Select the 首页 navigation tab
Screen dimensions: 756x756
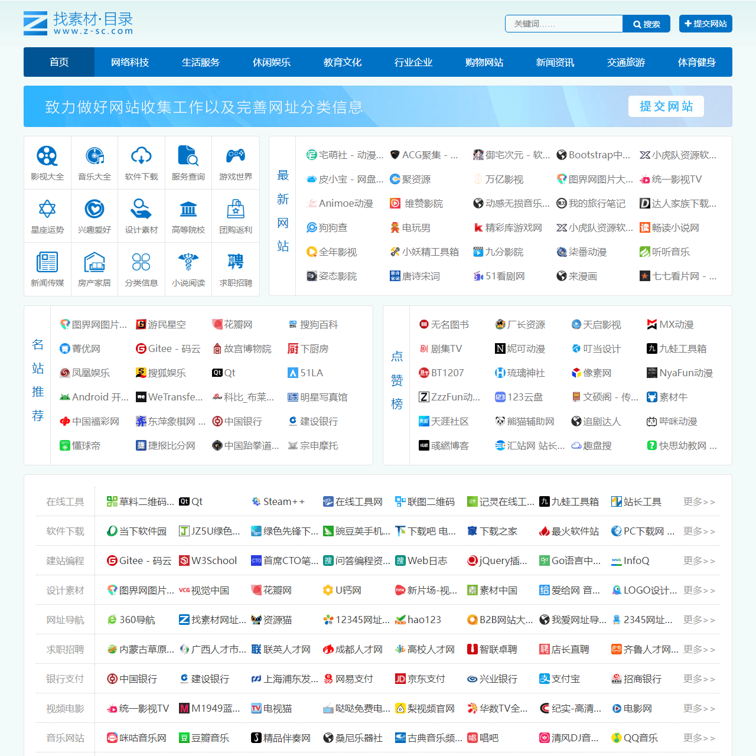(59, 62)
